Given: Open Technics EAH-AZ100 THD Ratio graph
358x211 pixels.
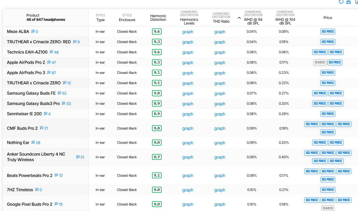Looking at the screenshot, I should click(x=220, y=52).
